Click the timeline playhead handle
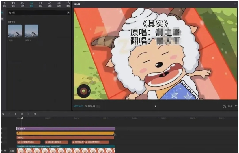 (x=22, y=118)
